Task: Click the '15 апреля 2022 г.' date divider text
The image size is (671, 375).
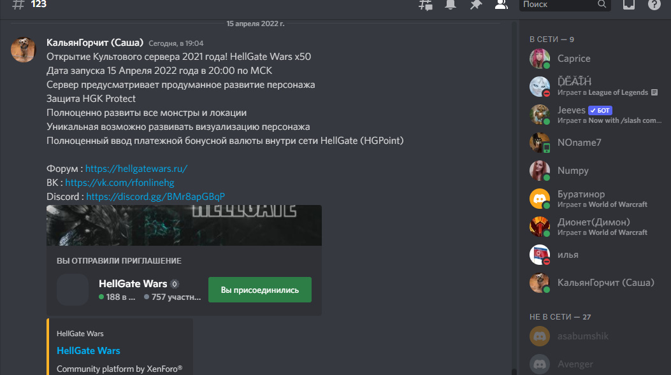Action: (x=256, y=24)
